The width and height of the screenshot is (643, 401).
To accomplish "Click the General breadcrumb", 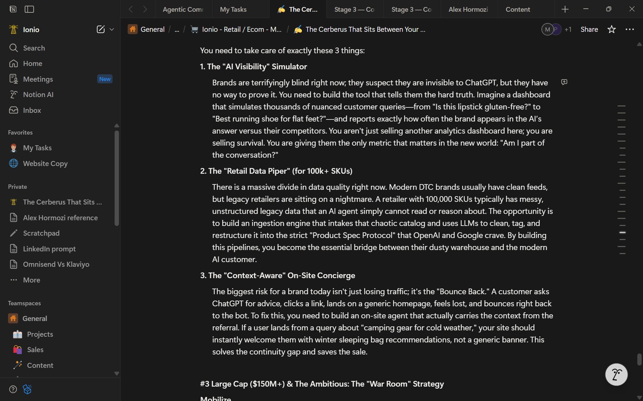I will click(x=146, y=29).
